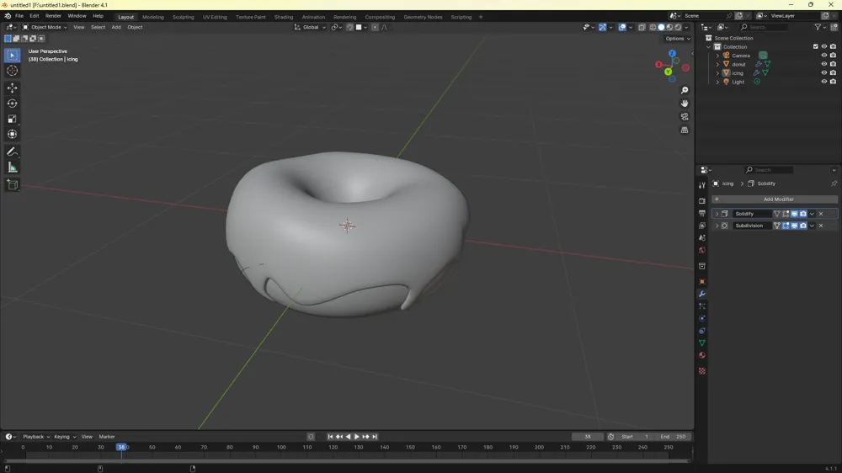Viewport: 842px width, 473px height.
Task: Open the World properties tab
Action: click(x=702, y=250)
